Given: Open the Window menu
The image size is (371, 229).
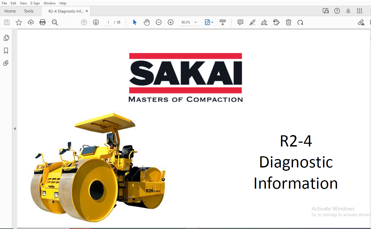Looking at the screenshot, I should point(50,3).
